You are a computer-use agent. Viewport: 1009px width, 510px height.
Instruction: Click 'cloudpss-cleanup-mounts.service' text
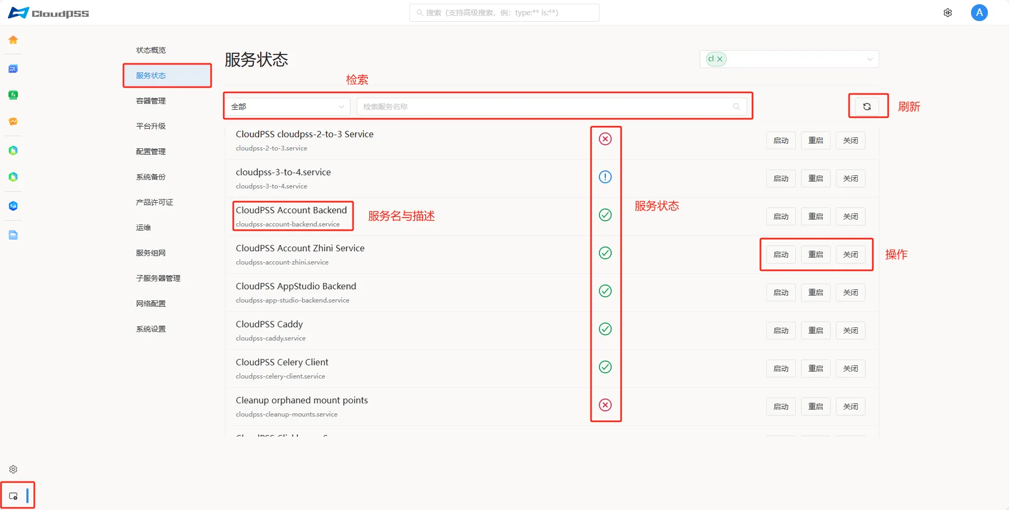pos(287,414)
